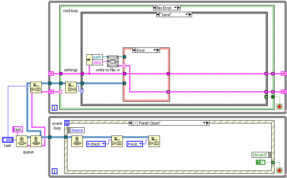Click the Enqueue Element node after exit constant

click(154, 141)
